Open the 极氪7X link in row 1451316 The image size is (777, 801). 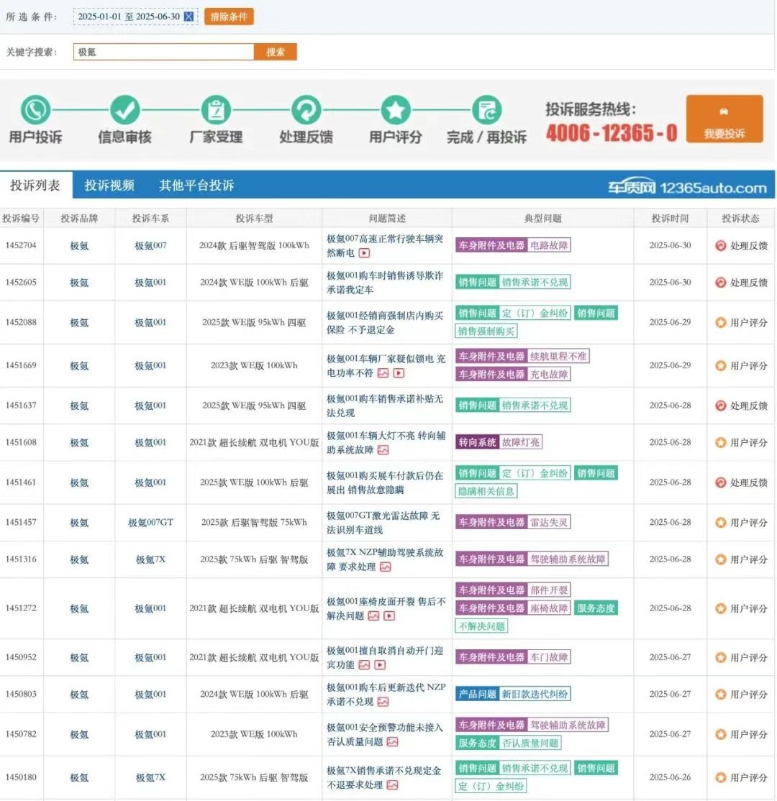150,559
